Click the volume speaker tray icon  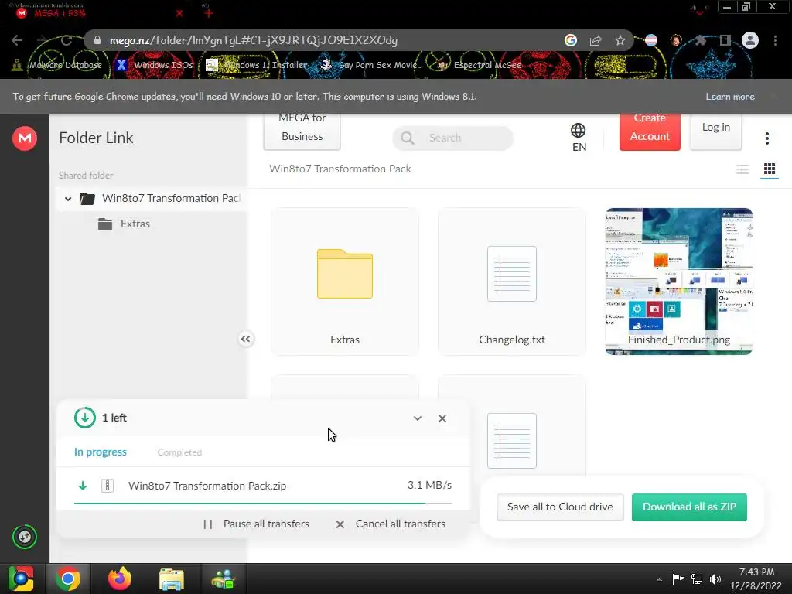[715, 579]
